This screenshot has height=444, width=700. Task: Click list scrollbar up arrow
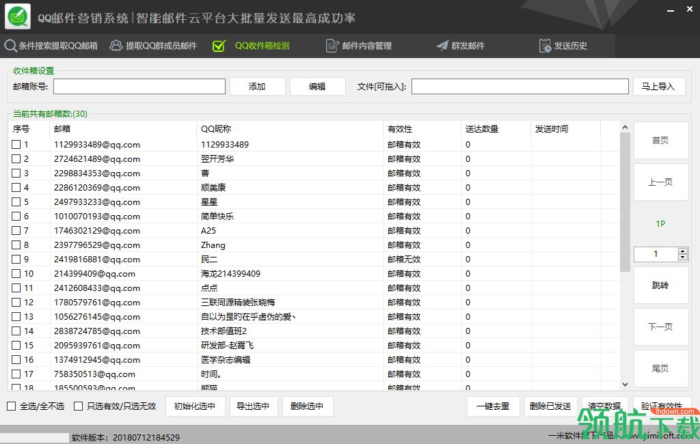coord(625,127)
